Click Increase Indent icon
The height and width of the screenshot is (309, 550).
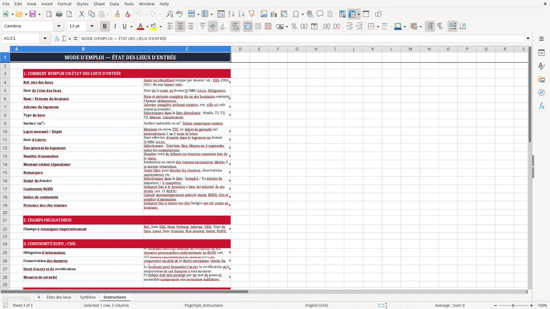[x=349, y=27]
